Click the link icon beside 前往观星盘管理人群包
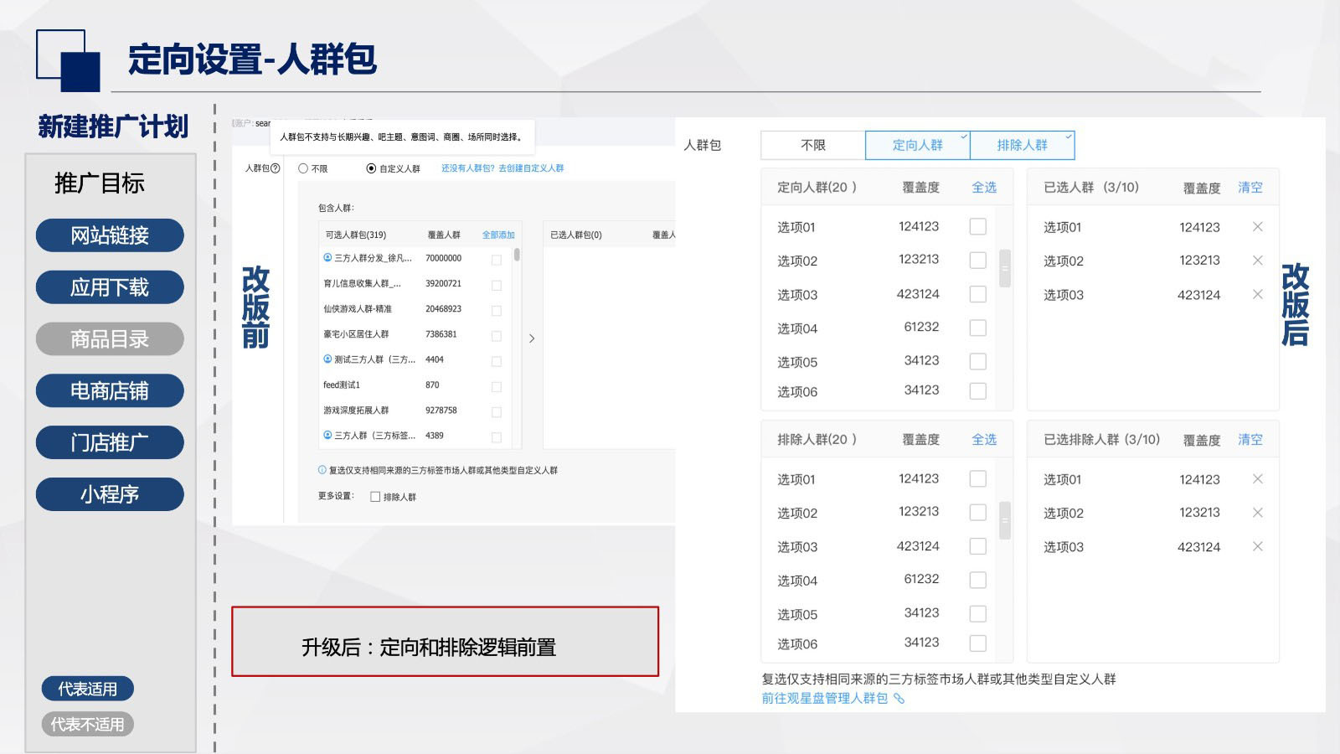The width and height of the screenshot is (1340, 754). [899, 699]
